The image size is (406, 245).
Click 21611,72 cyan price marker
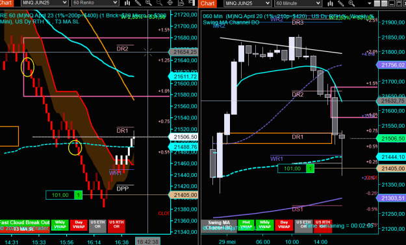click(x=184, y=76)
